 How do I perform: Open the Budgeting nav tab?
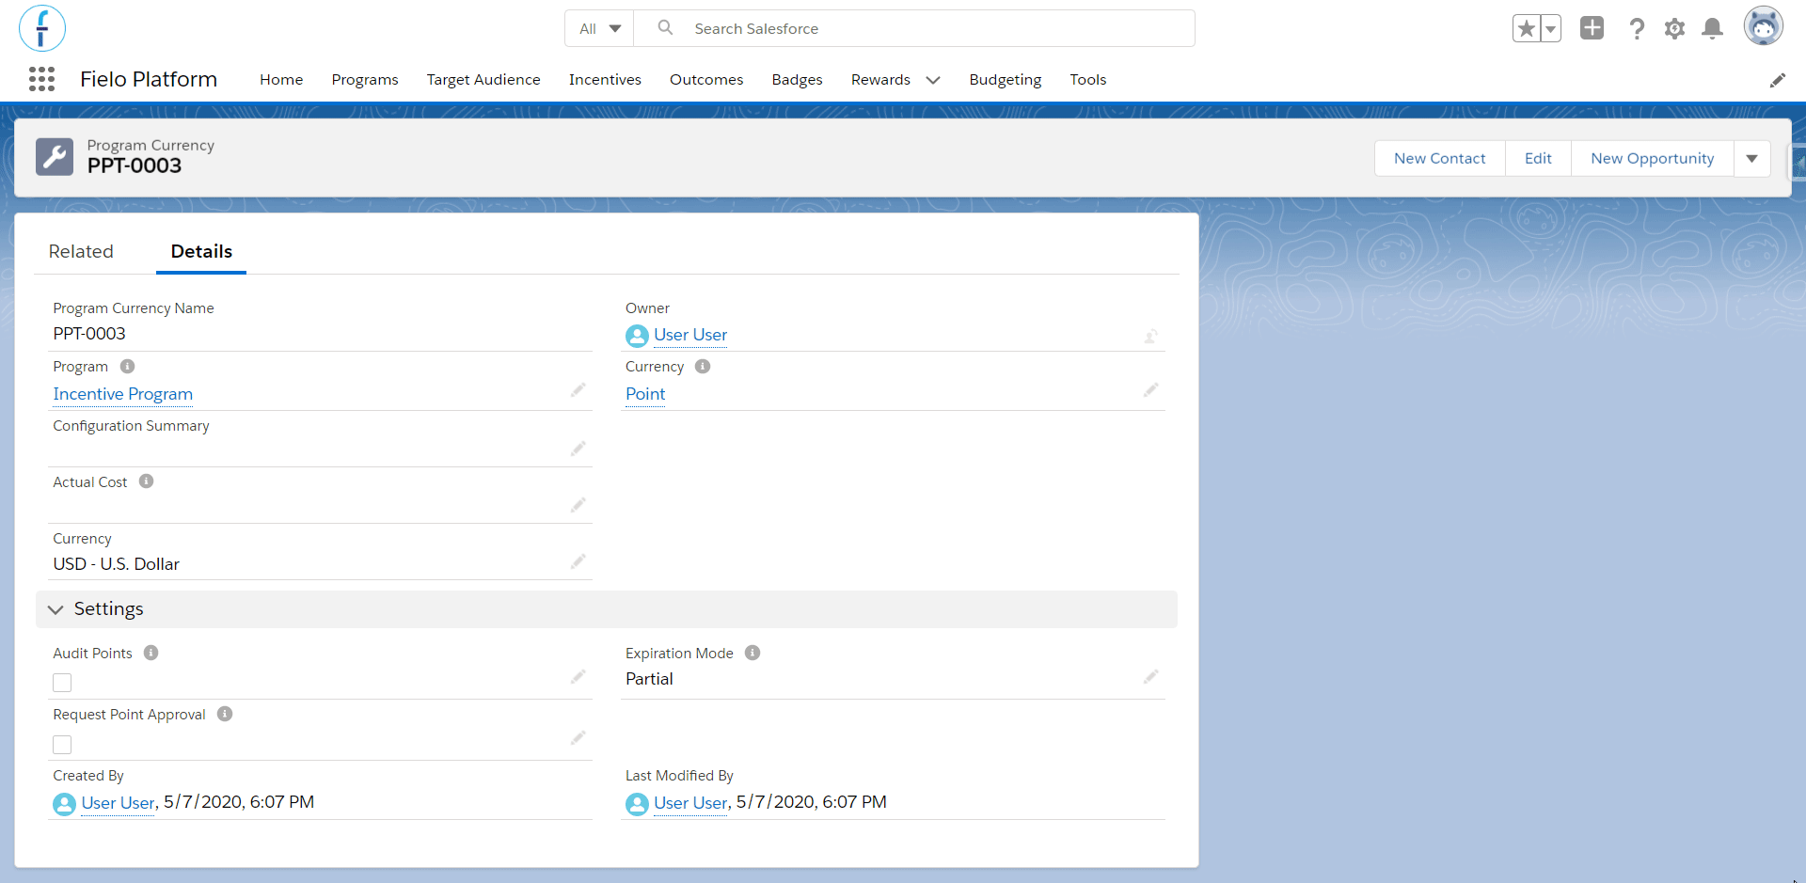point(1006,80)
